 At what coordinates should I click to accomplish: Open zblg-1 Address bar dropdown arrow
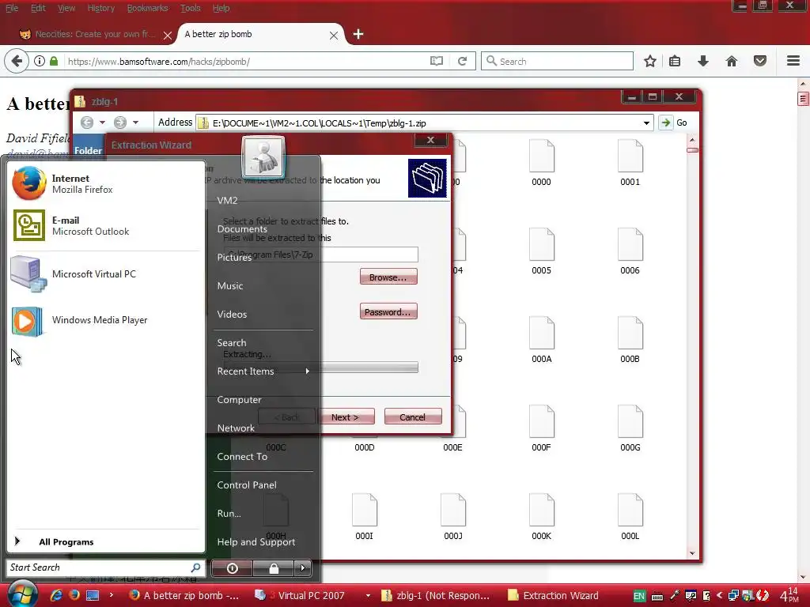646,123
